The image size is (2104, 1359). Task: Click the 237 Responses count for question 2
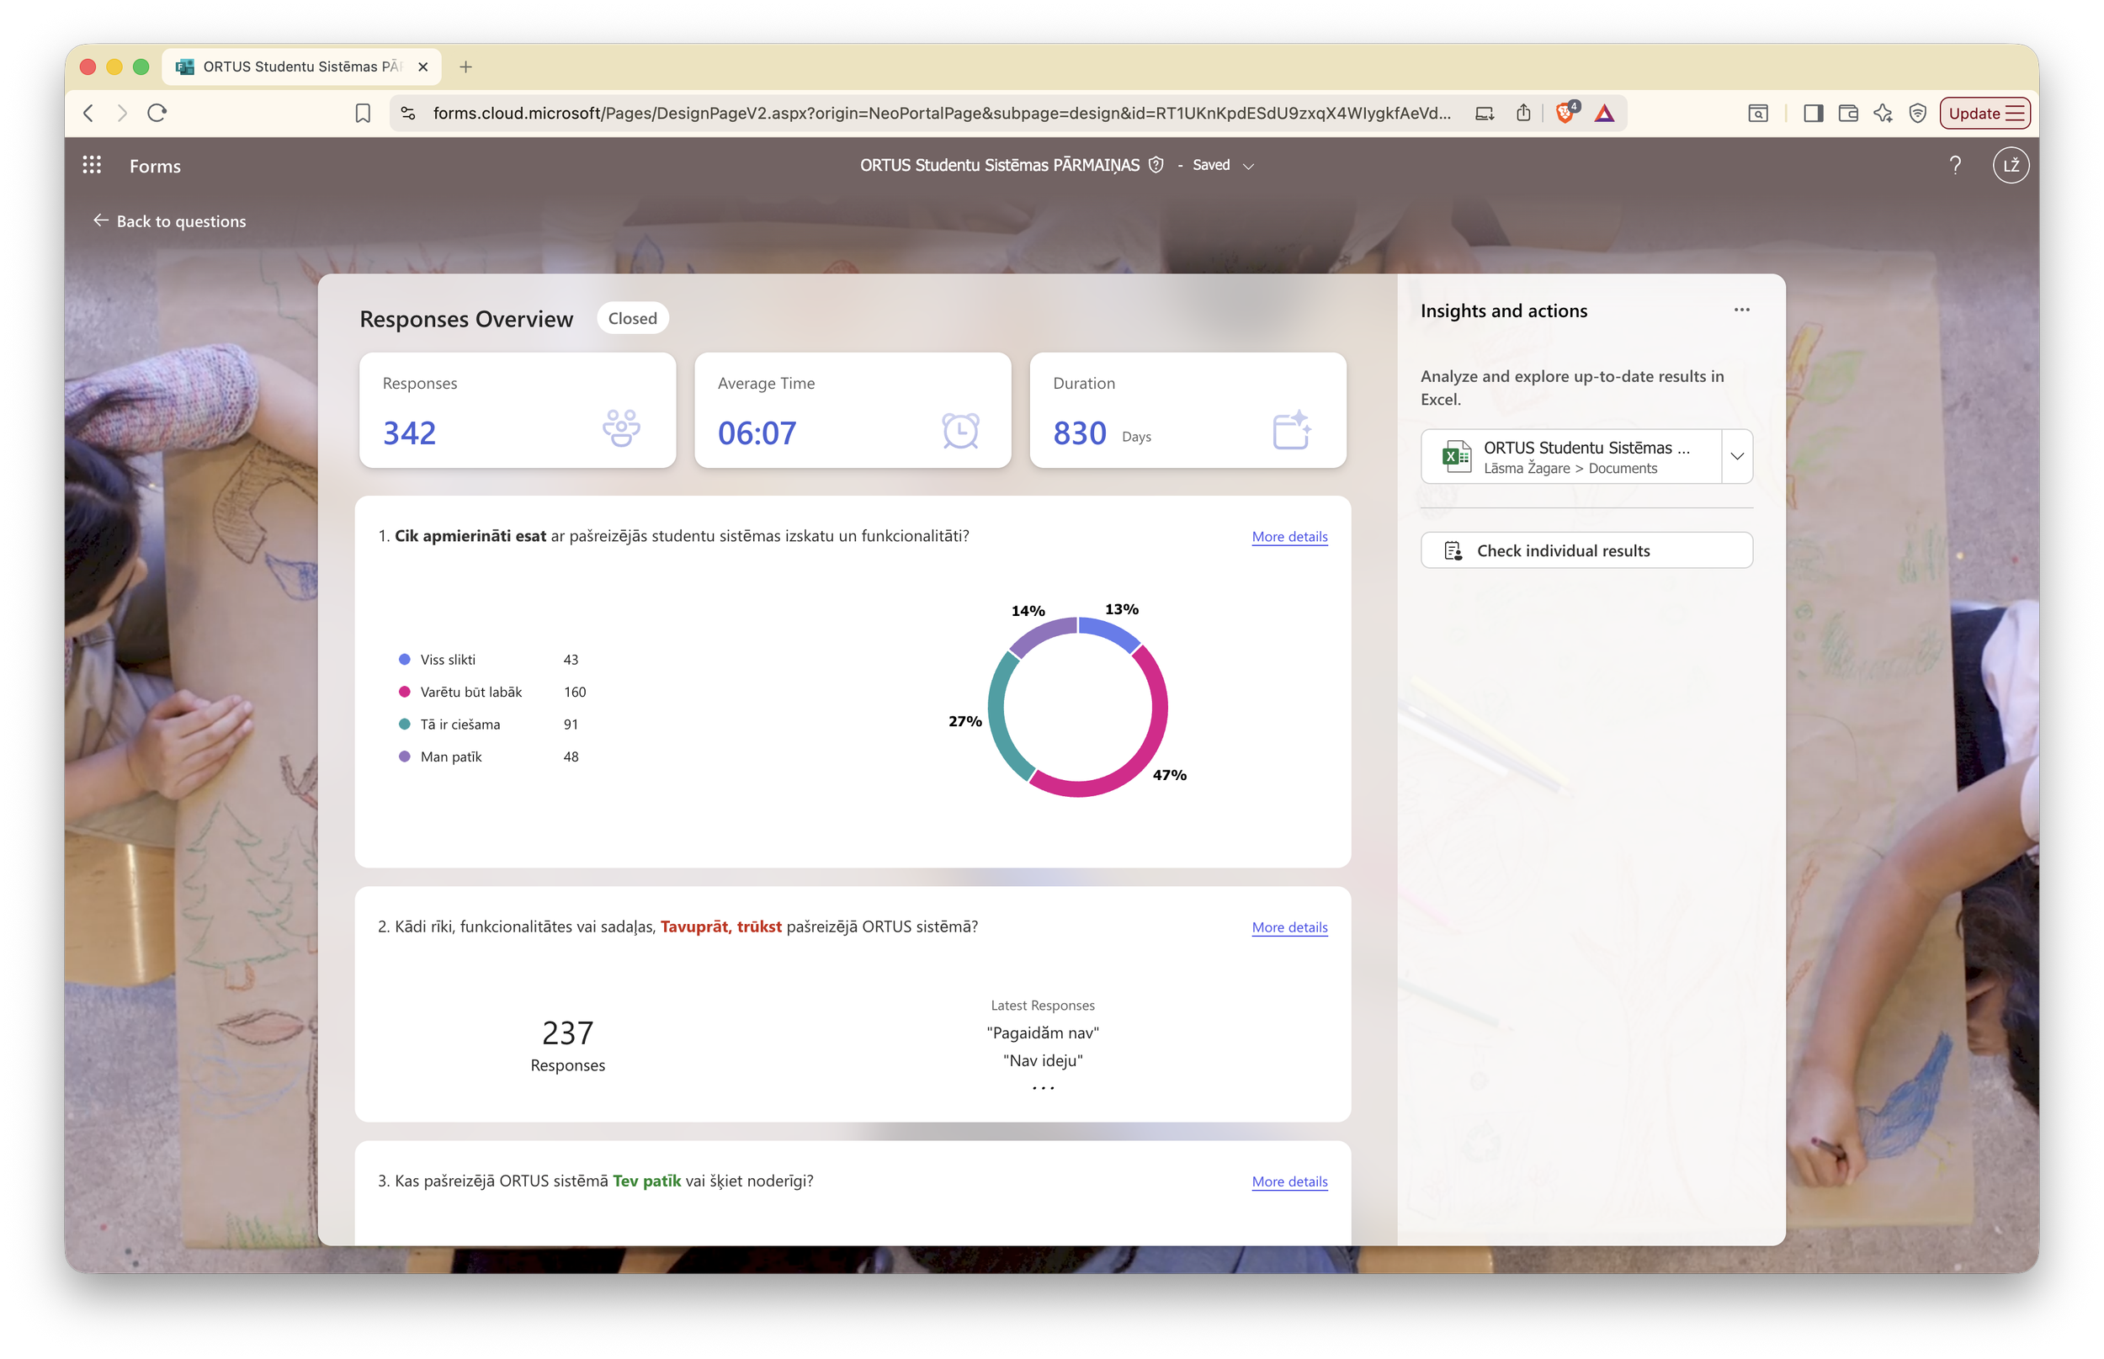(x=567, y=1033)
